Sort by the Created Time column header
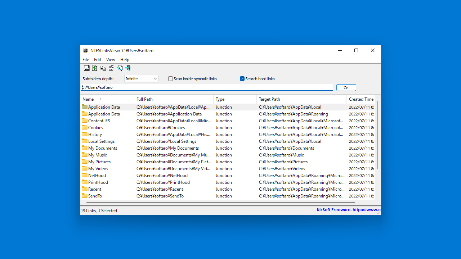The width and height of the screenshot is (461, 259). click(361, 99)
